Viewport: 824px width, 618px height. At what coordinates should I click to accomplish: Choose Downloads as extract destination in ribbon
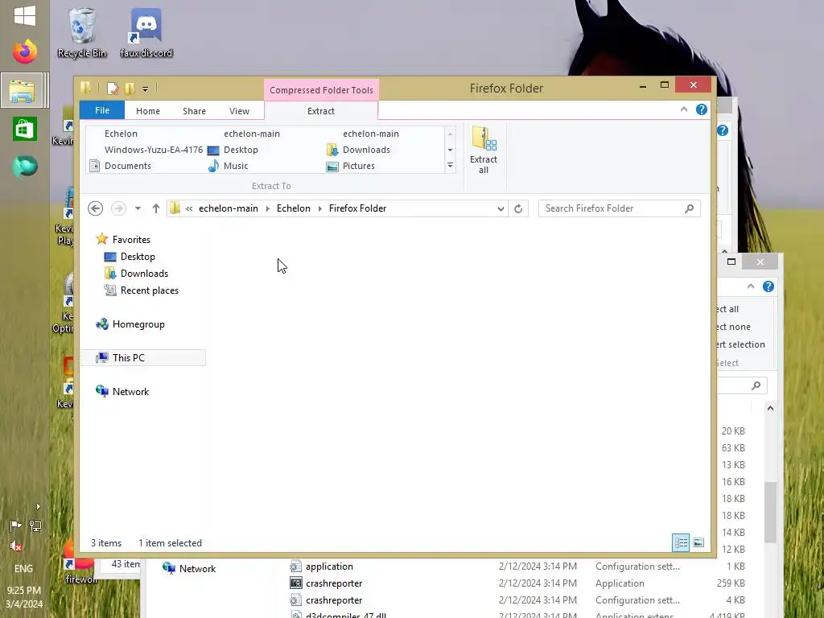[x=366, y=150]
